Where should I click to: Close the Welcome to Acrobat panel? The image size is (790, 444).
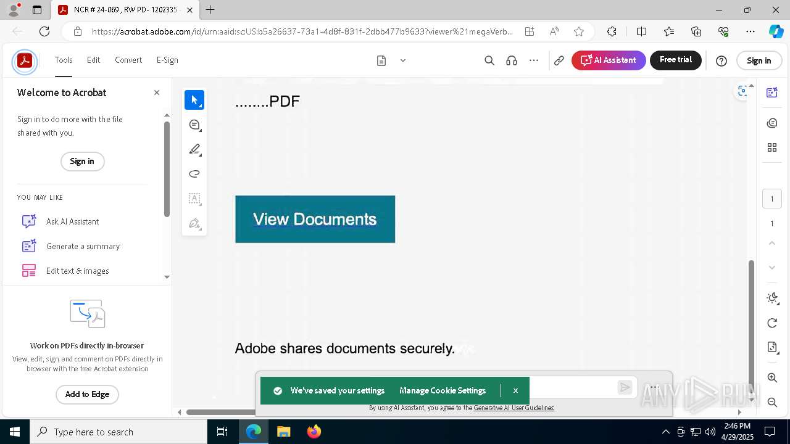(157, 92)
